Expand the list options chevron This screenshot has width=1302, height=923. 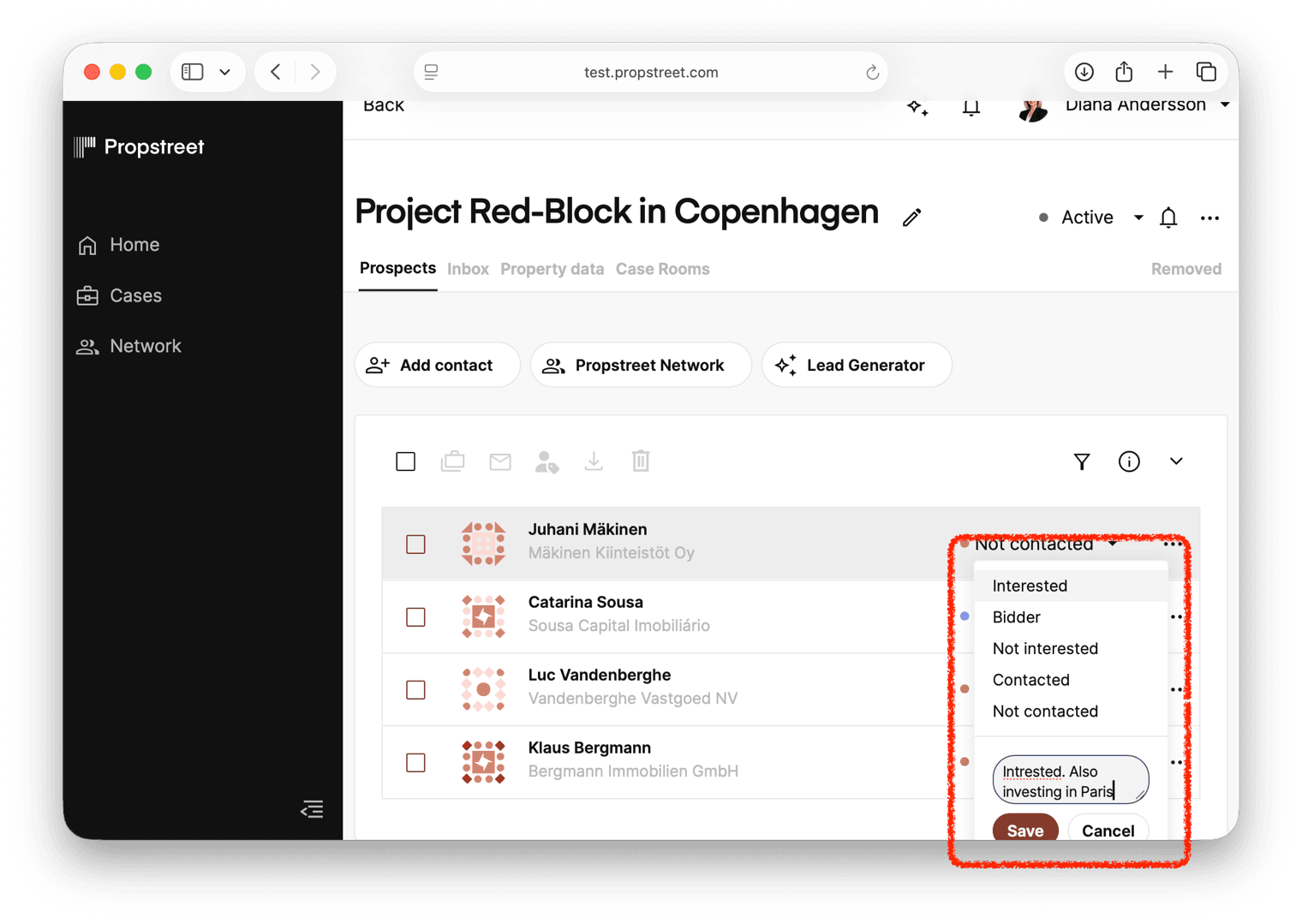1176,461
